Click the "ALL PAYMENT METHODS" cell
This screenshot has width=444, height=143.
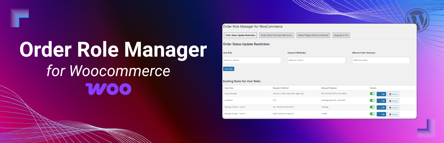click(284, 107)
